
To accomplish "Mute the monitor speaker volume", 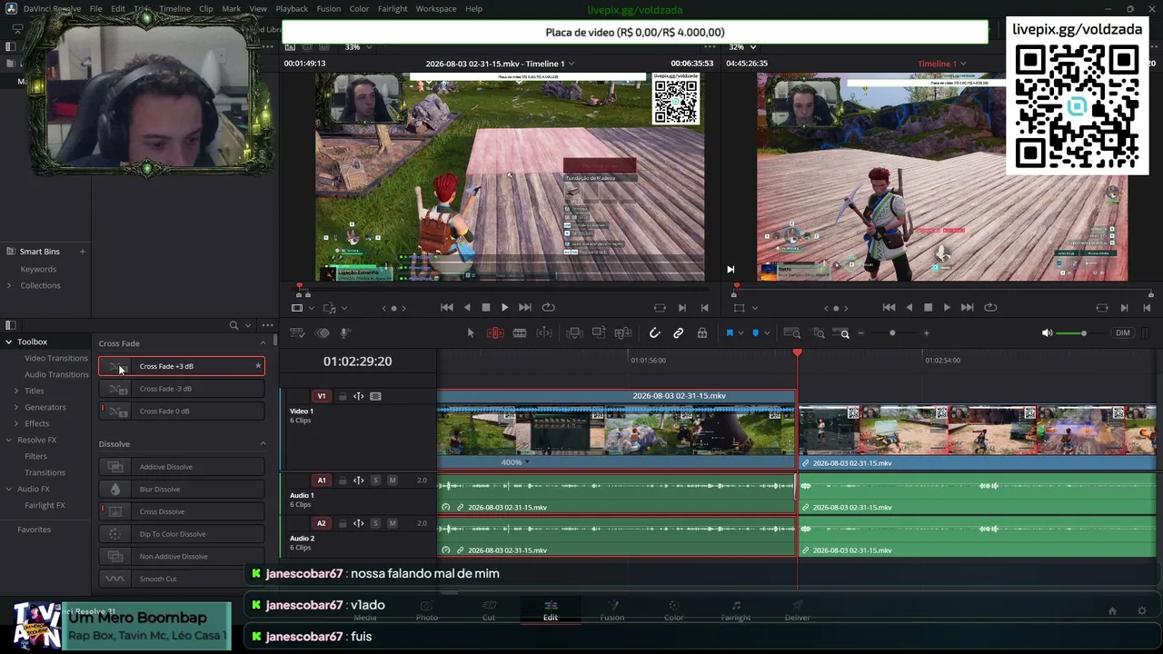I will [x=1049, y=333].
